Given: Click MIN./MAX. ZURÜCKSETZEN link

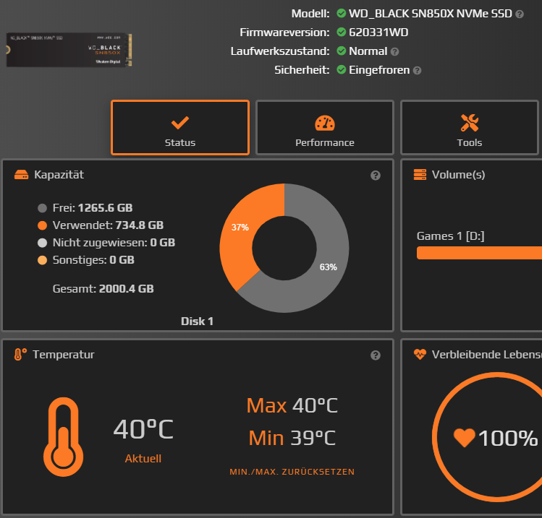Looking at the screenshot, I should pos(292,472).
